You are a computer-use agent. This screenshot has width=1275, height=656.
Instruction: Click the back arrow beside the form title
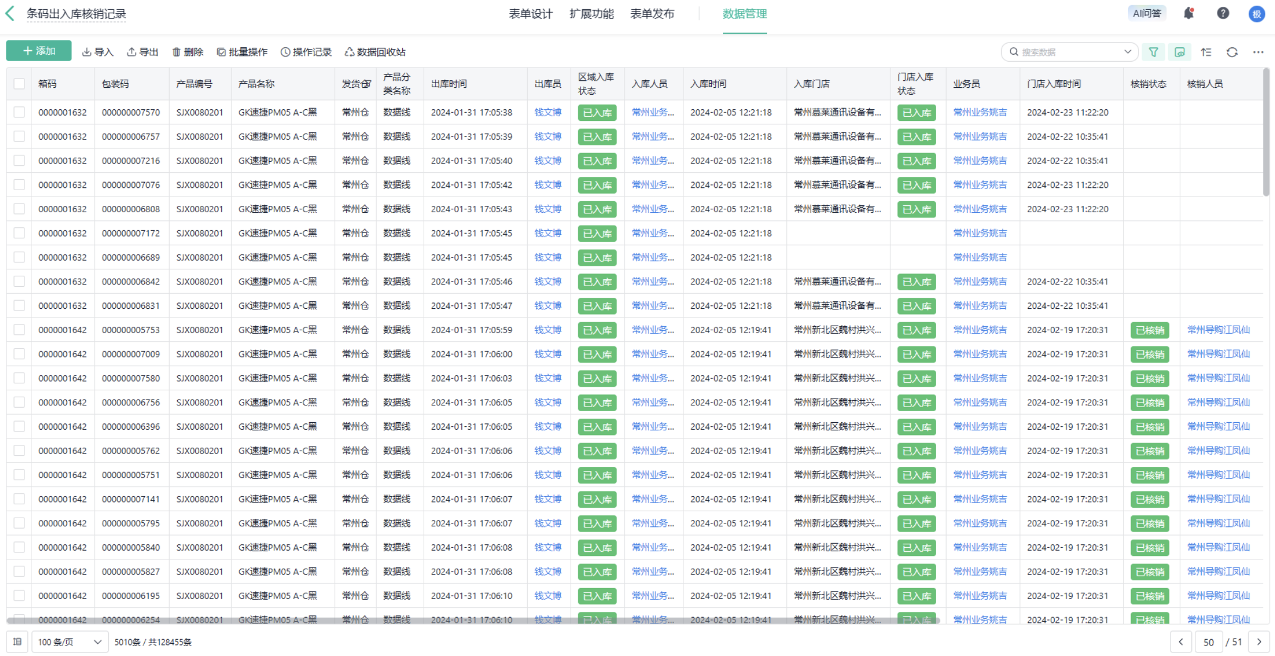click(10, 13)
